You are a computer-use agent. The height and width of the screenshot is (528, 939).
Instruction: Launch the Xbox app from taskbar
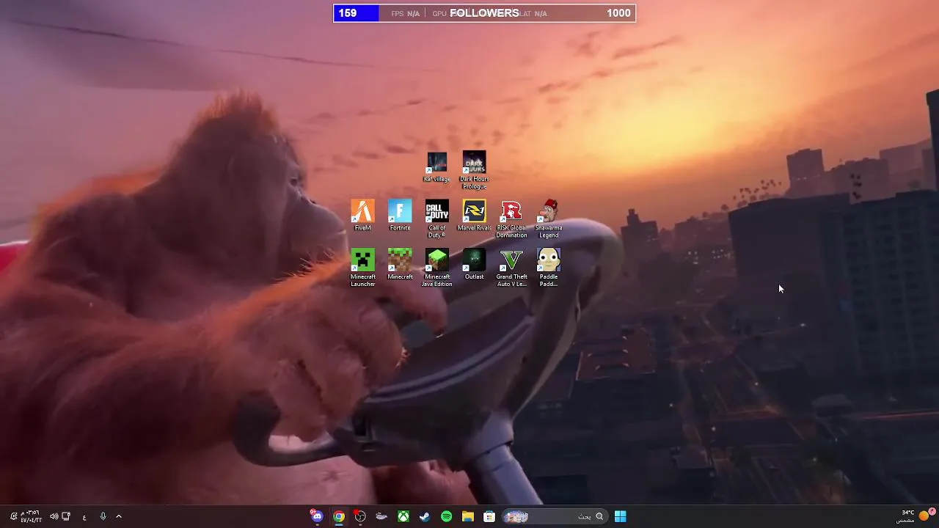403,516
